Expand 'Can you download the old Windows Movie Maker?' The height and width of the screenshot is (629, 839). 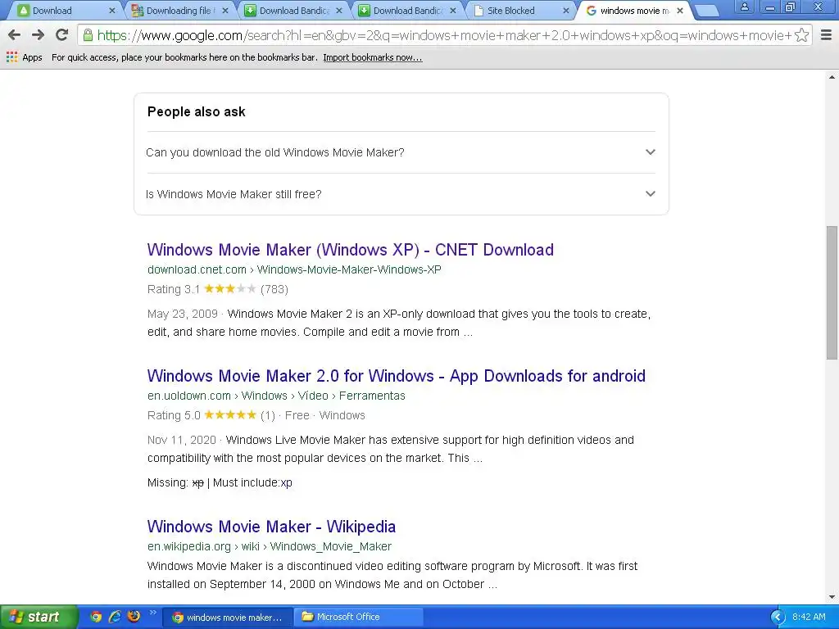click(x=401, y=152)
